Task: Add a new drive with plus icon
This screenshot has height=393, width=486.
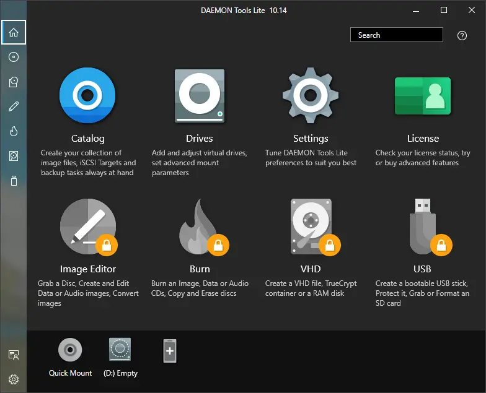Action: (x=170, y=351)
